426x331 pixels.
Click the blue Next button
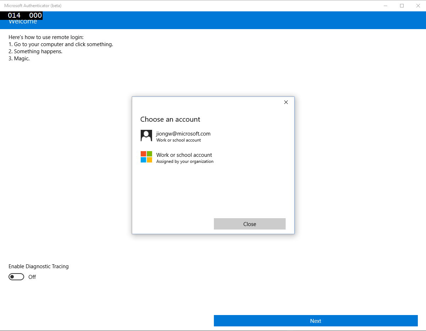pos(316,321)
